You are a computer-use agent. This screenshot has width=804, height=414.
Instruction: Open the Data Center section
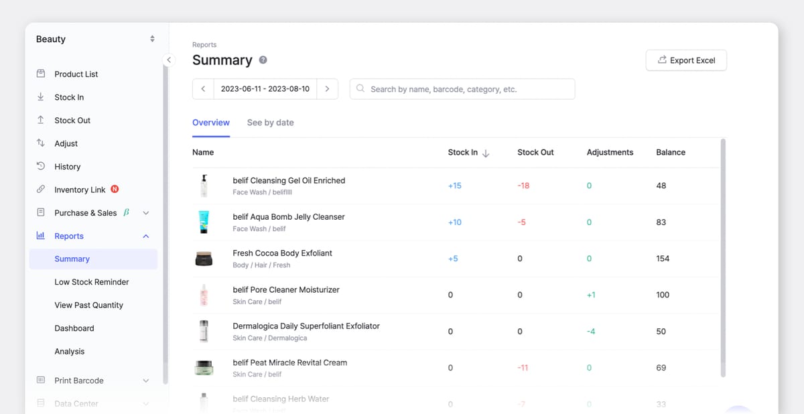[76, 403]
